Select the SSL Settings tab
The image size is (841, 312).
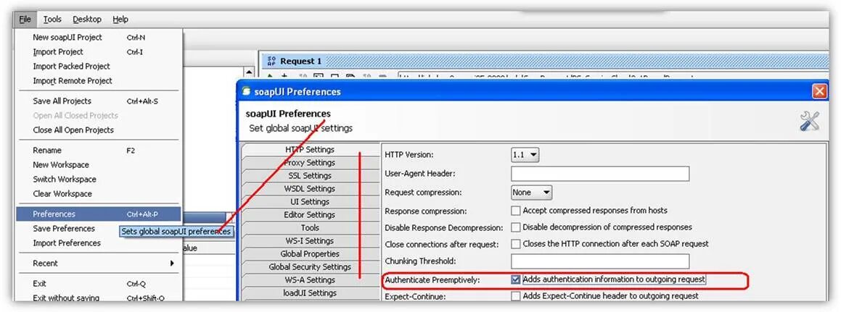309,175
